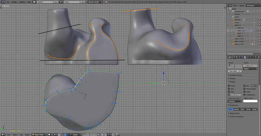Expand object_6.001 in the outliner
261x136 pixels.
pyautogui.click(x=230, y=39)
